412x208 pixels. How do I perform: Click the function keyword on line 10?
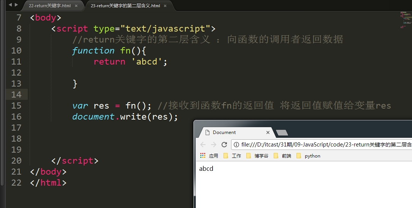click(93, 50)
